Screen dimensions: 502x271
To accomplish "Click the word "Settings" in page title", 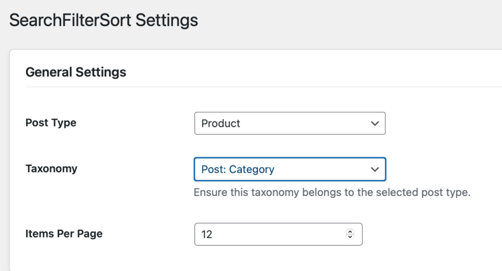I will point(167,20).
